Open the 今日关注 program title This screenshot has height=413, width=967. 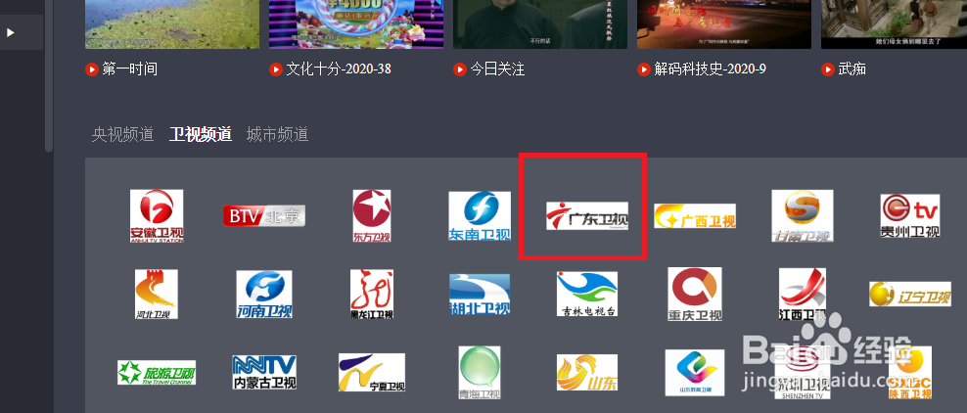coord(497,69)
